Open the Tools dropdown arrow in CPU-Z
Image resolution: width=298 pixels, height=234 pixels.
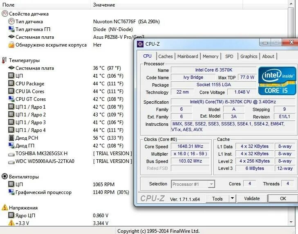(232, 198)
